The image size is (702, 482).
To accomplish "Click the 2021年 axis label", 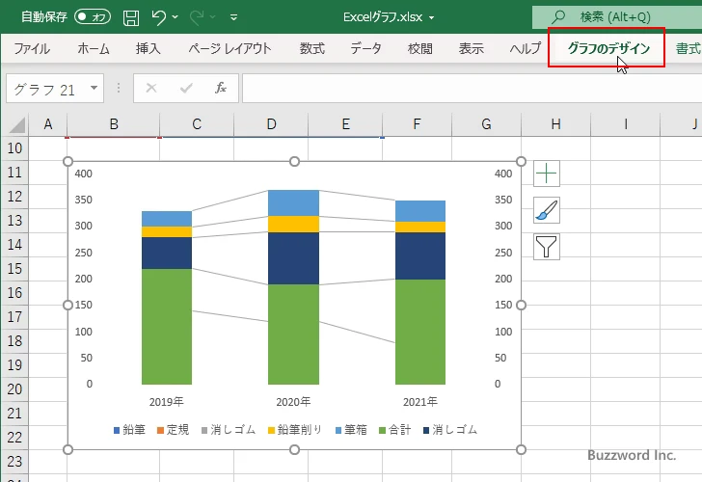I will tap(420, 402).
